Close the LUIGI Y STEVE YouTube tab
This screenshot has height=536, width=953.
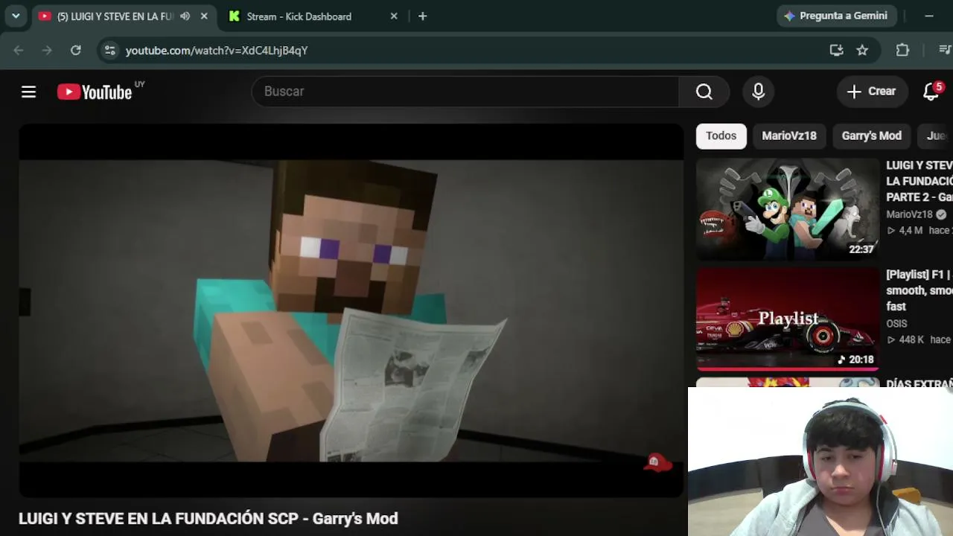(x=204, y=16)
